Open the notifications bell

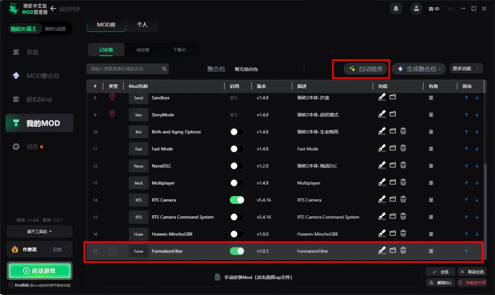(x=396, y=8)
